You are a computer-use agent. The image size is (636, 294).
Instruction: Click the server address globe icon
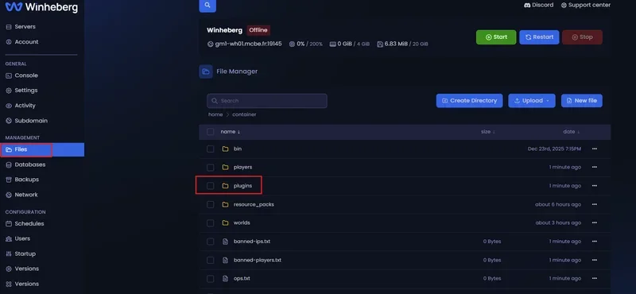(x=210, y=44)
